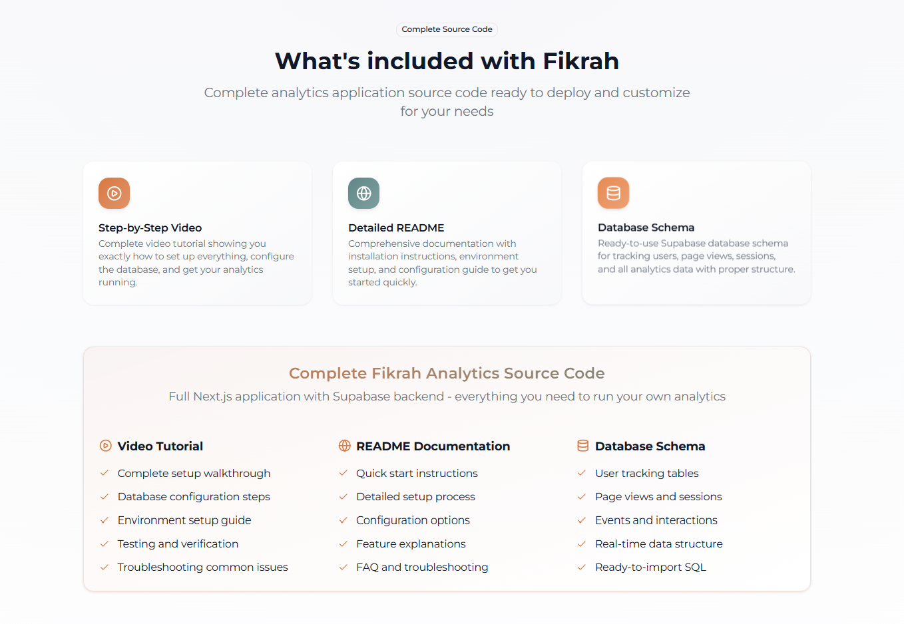Screen dimensions: 904x624
Task: Click the database icon beside Database Schema heading
Action: [582, 446]
